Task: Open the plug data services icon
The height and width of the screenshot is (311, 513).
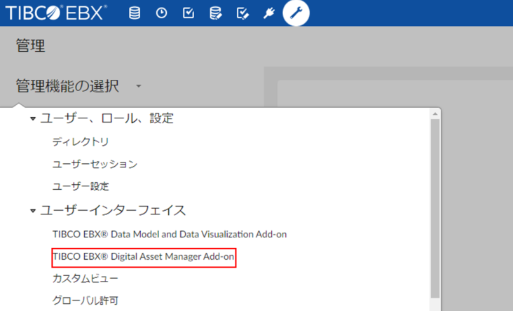Action: (269, 13)
